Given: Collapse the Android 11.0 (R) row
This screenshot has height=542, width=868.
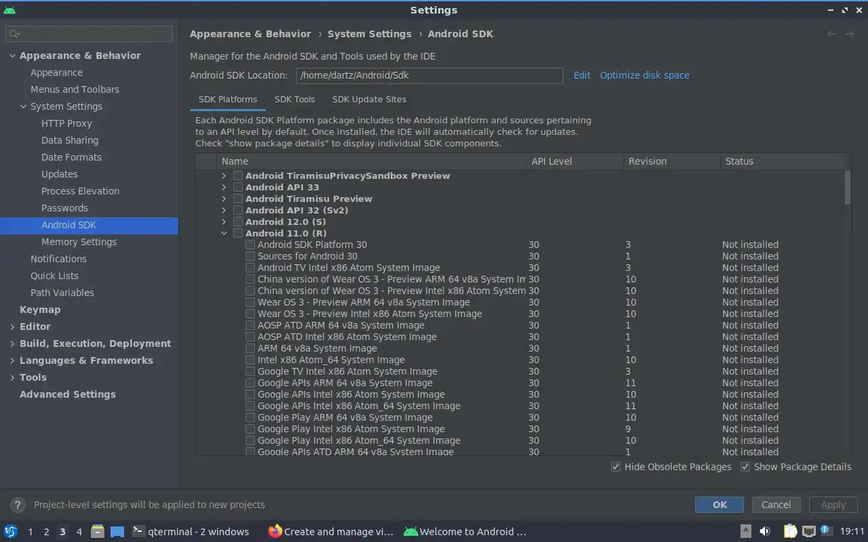Looking at the screenshot, I should click(224, 233).
